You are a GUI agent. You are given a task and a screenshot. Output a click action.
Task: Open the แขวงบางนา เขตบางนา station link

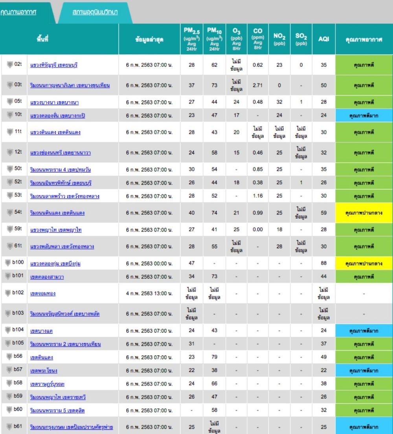click(x=54, y=103)
